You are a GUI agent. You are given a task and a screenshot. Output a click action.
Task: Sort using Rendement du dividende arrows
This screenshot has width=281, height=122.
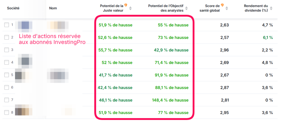[x=271, y=8]
